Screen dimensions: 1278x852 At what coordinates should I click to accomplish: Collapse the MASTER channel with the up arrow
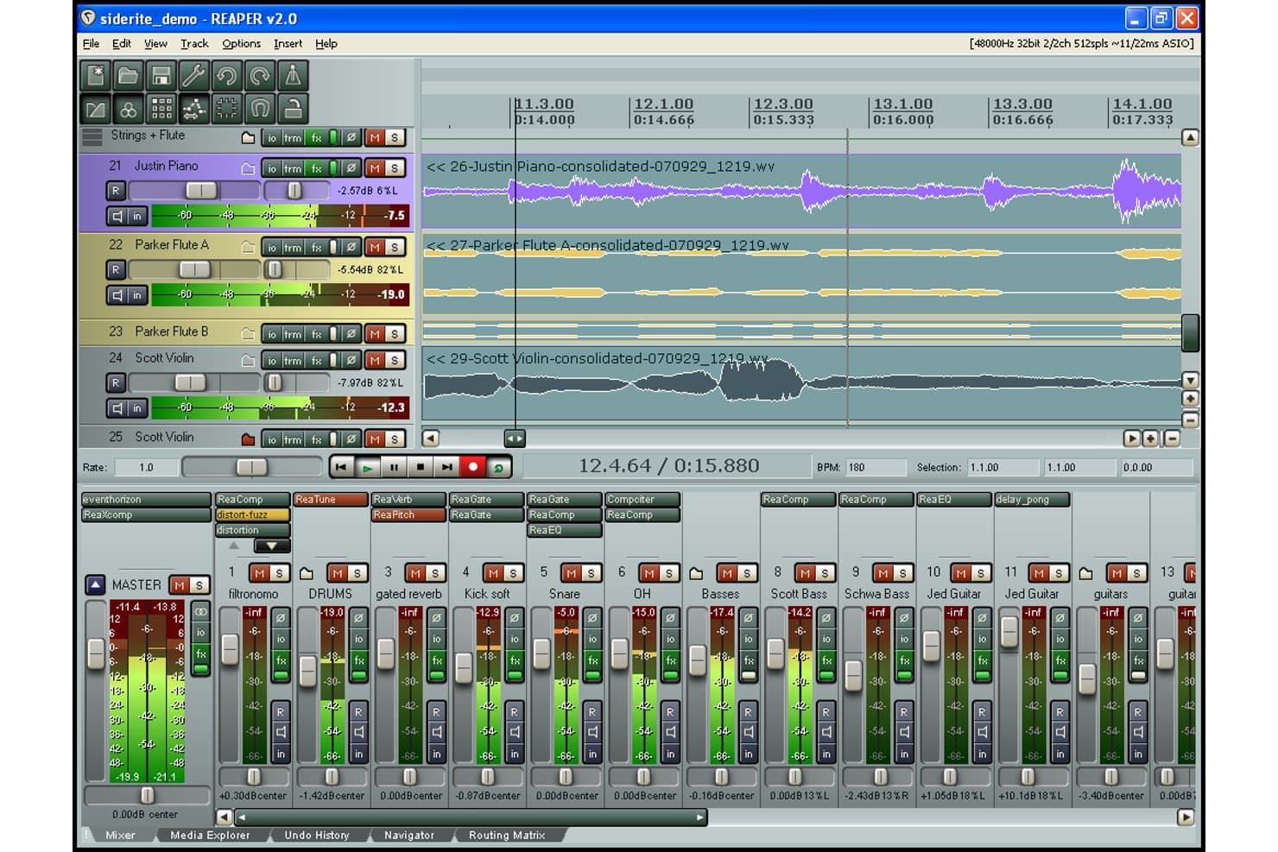[x=96, y=585]
